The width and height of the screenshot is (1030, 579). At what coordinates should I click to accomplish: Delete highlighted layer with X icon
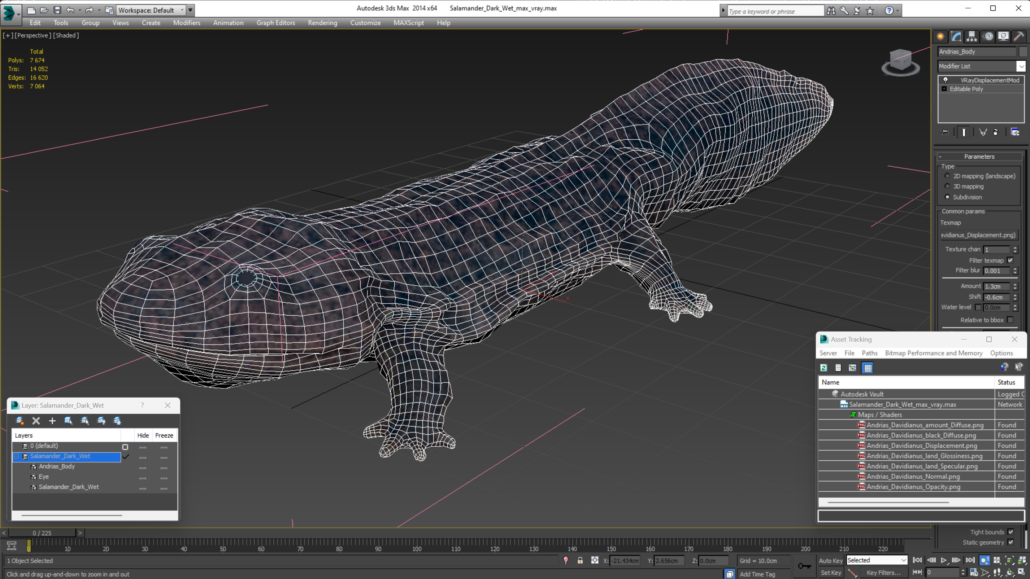[36, 420]
